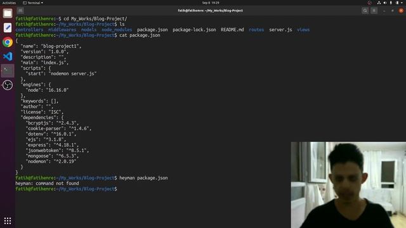This screenshot has width=406, height=228.
Task: Open the battery indicator in the top bar
Action: [x=397, y=3]
